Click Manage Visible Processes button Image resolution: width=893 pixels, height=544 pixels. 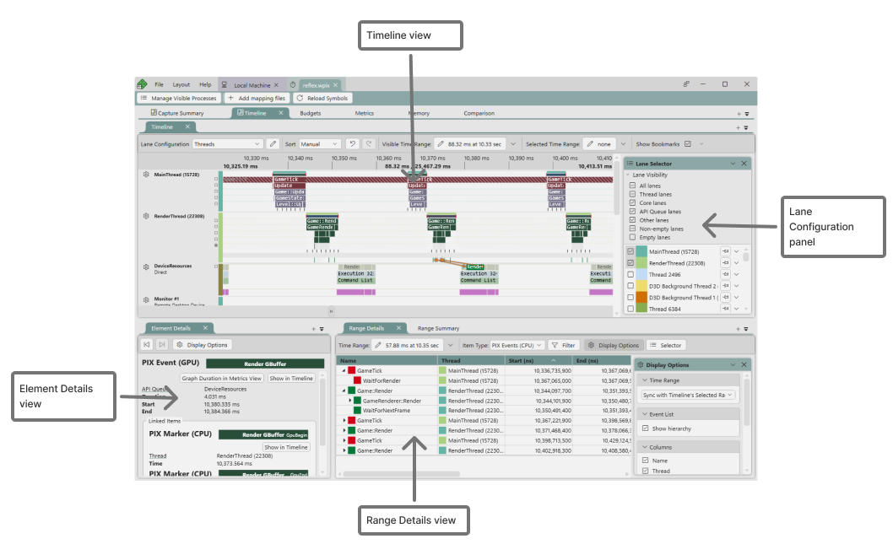click(x=178, y=98)
